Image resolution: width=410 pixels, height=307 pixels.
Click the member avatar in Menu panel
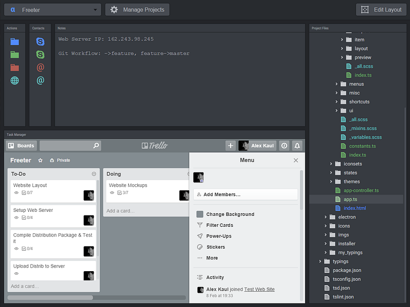[x=198, y=177]
